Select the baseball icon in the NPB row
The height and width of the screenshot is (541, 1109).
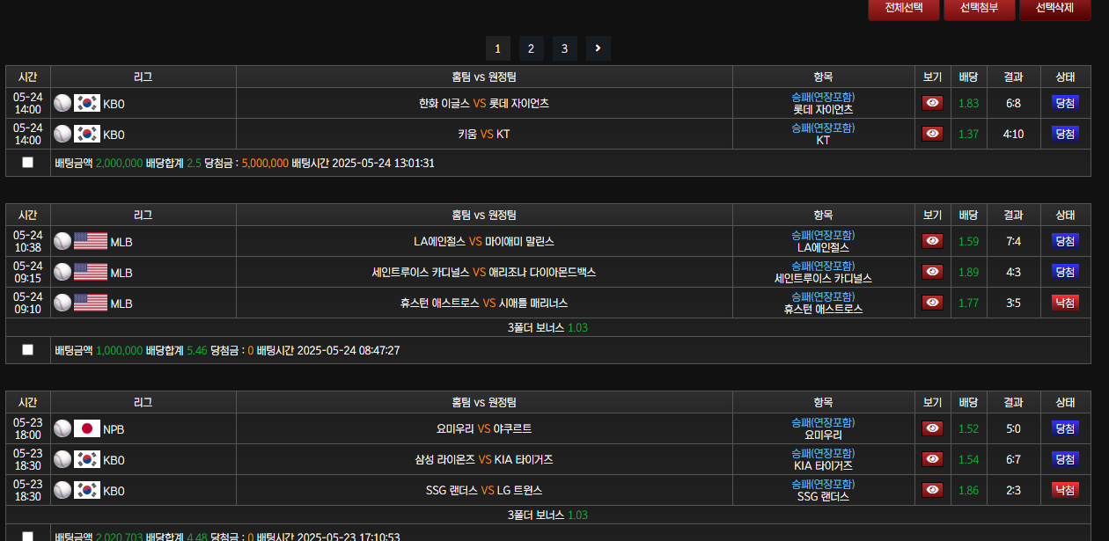[x=62, y=428]
